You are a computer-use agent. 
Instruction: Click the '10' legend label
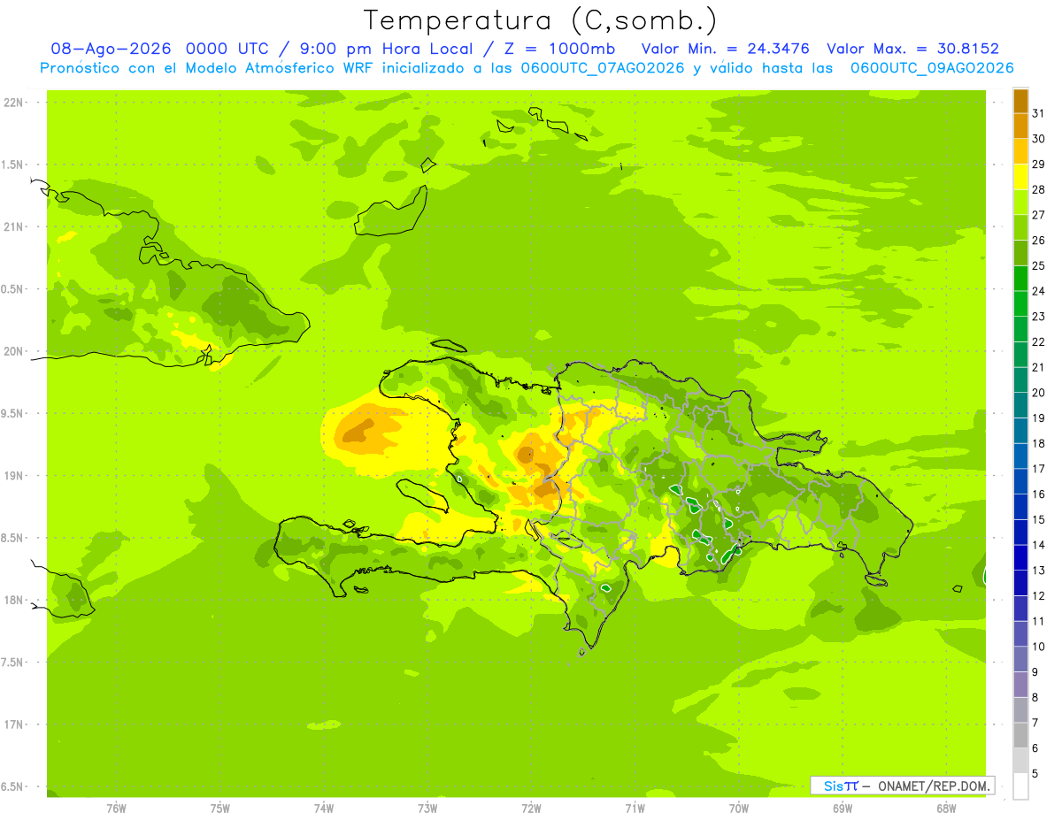(x=1039, y=647)
